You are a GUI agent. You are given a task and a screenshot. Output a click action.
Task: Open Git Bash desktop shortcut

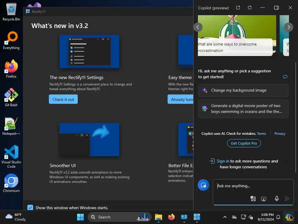point(11,97)
